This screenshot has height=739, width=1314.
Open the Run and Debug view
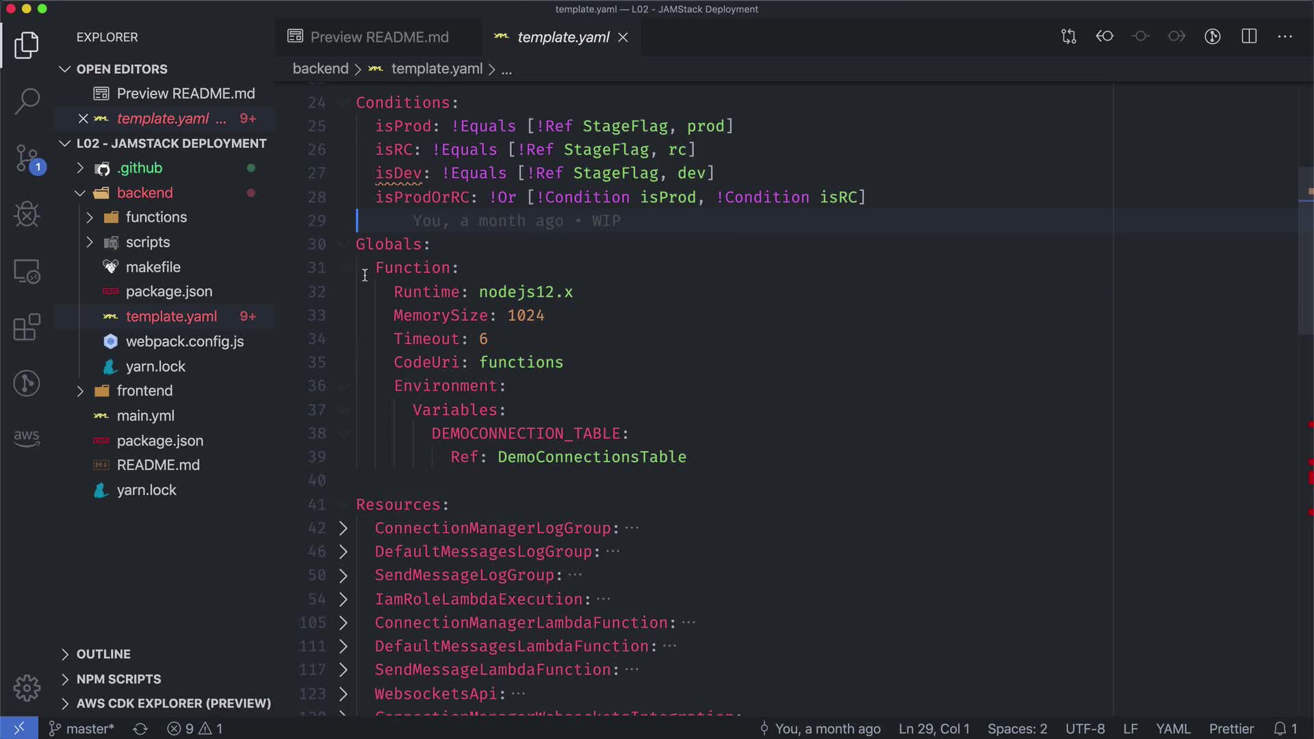tap(27, 215)
